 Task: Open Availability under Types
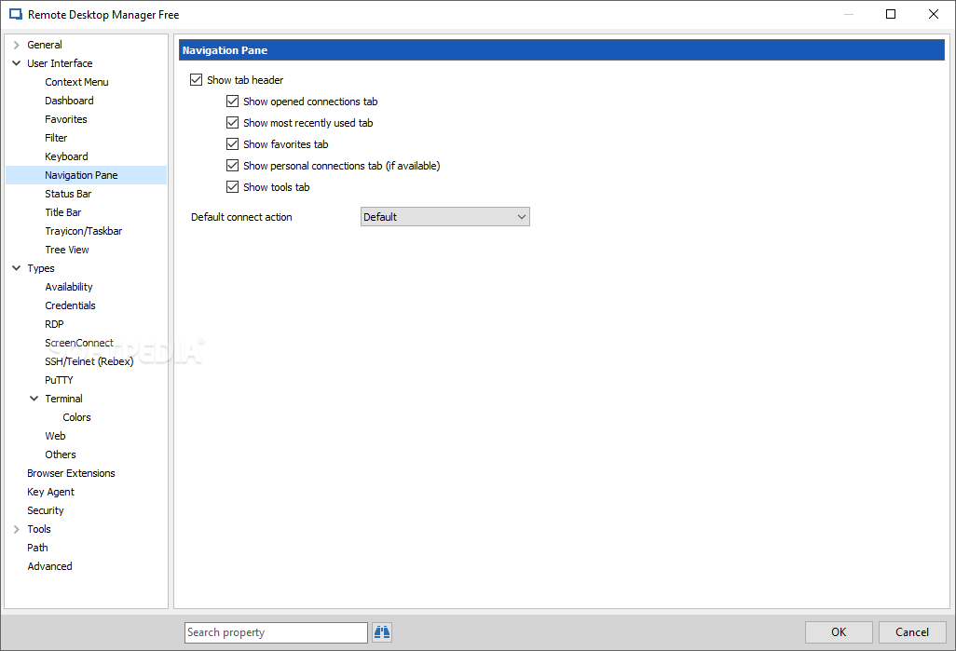pos(69,287)
